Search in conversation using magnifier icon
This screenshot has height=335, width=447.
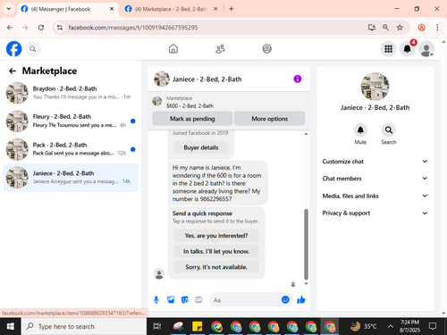389,130
